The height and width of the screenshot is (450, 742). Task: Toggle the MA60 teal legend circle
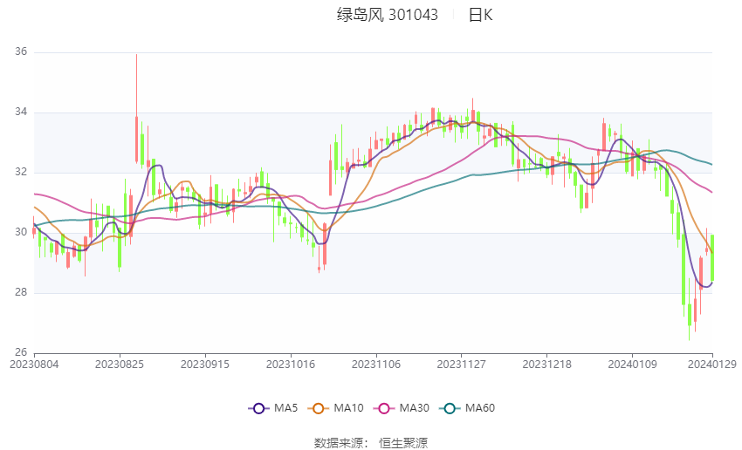click(x=450, y=408)
